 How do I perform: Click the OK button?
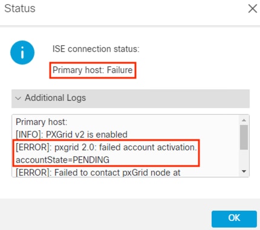[234, 219]
